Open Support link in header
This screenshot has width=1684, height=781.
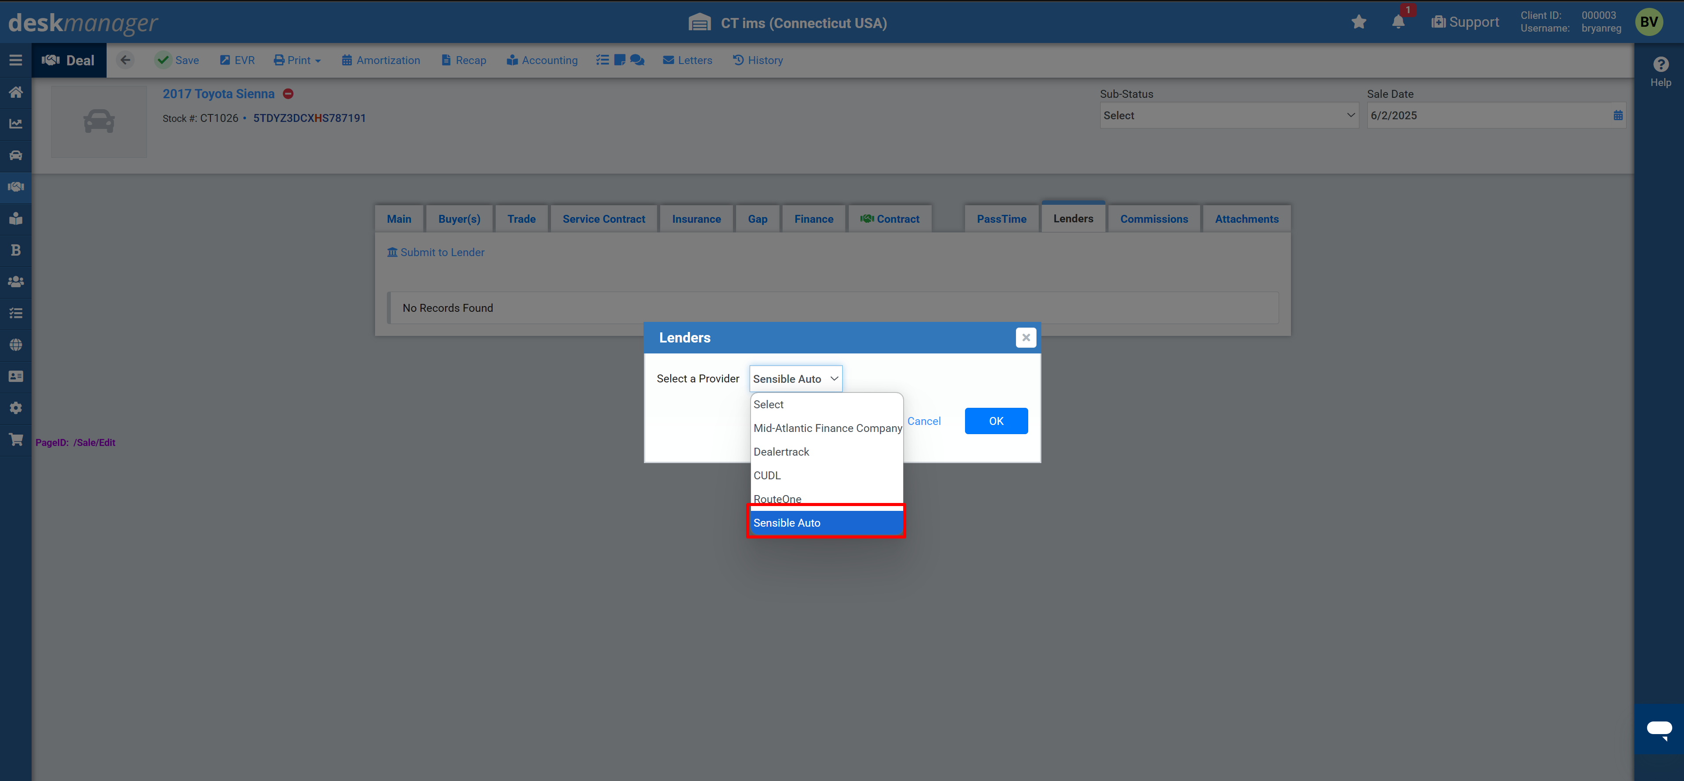coord(1465,22)
